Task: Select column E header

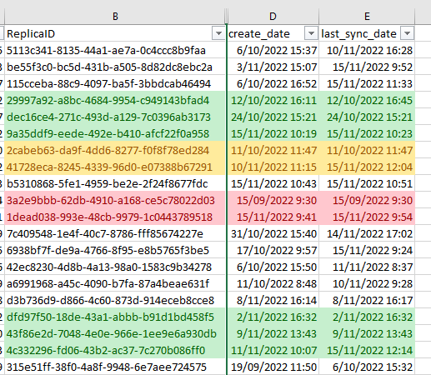Action: tap(367, 17)
